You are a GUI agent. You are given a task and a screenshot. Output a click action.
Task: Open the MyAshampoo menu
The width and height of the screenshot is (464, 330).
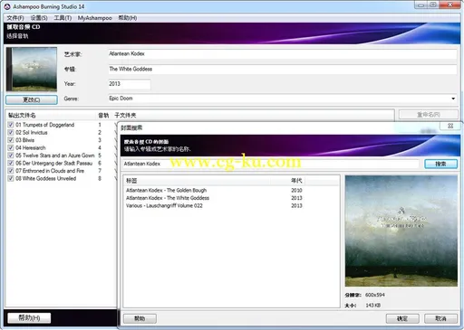(x=94, y=18)
